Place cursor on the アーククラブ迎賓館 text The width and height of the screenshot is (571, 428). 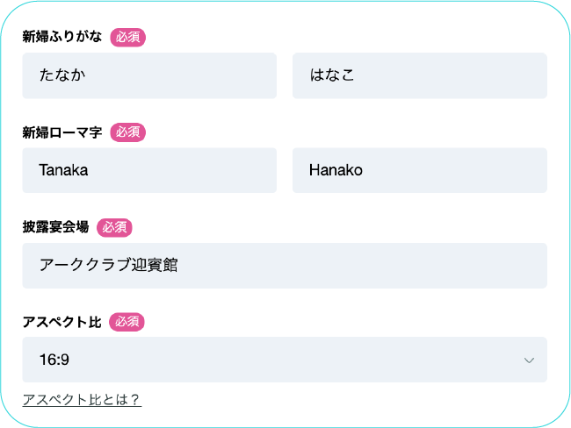point(109,265)
